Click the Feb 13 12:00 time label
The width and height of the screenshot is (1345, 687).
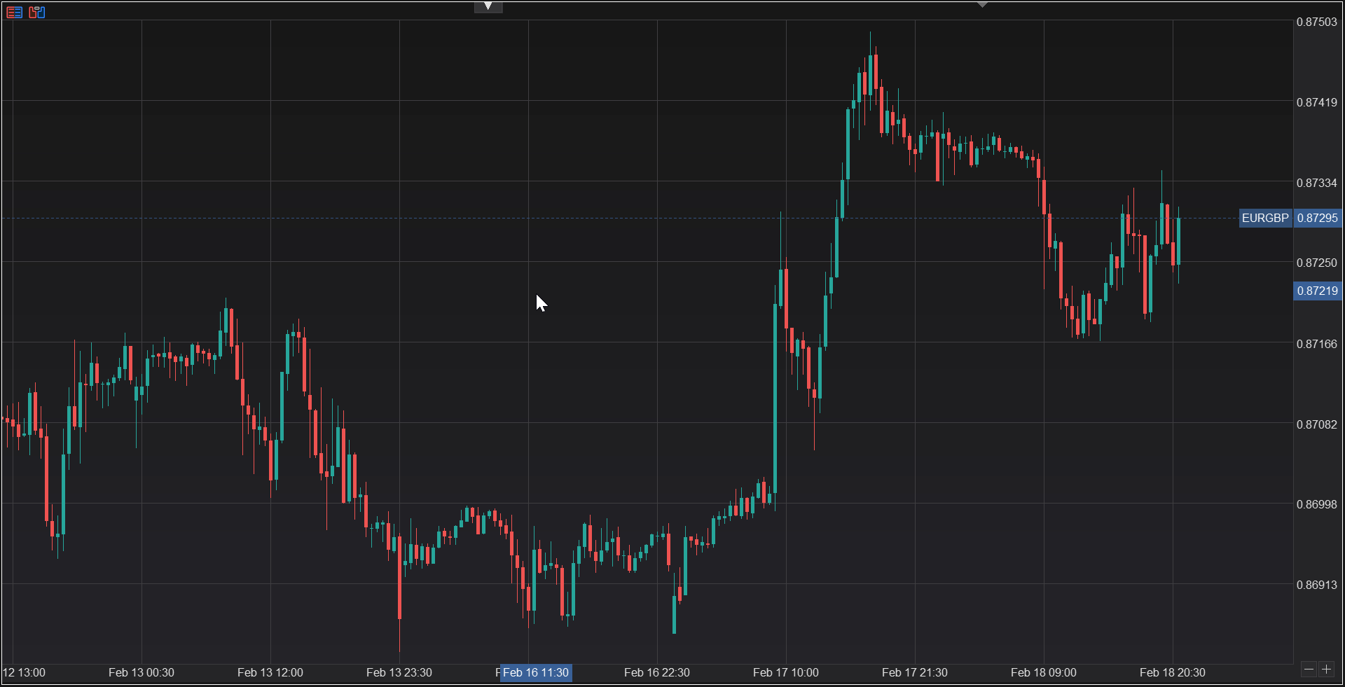tap(270, 672)
